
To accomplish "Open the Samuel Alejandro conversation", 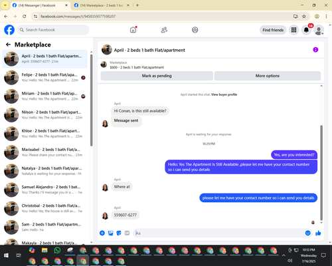I will 44,190.
